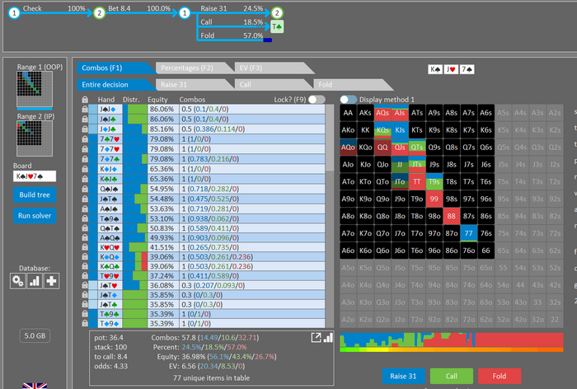Click lock icon for K♦J♦ row

click(85, 169)
